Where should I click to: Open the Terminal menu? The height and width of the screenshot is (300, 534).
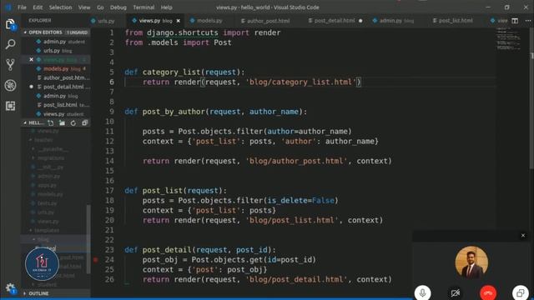[x=144, y=7]
